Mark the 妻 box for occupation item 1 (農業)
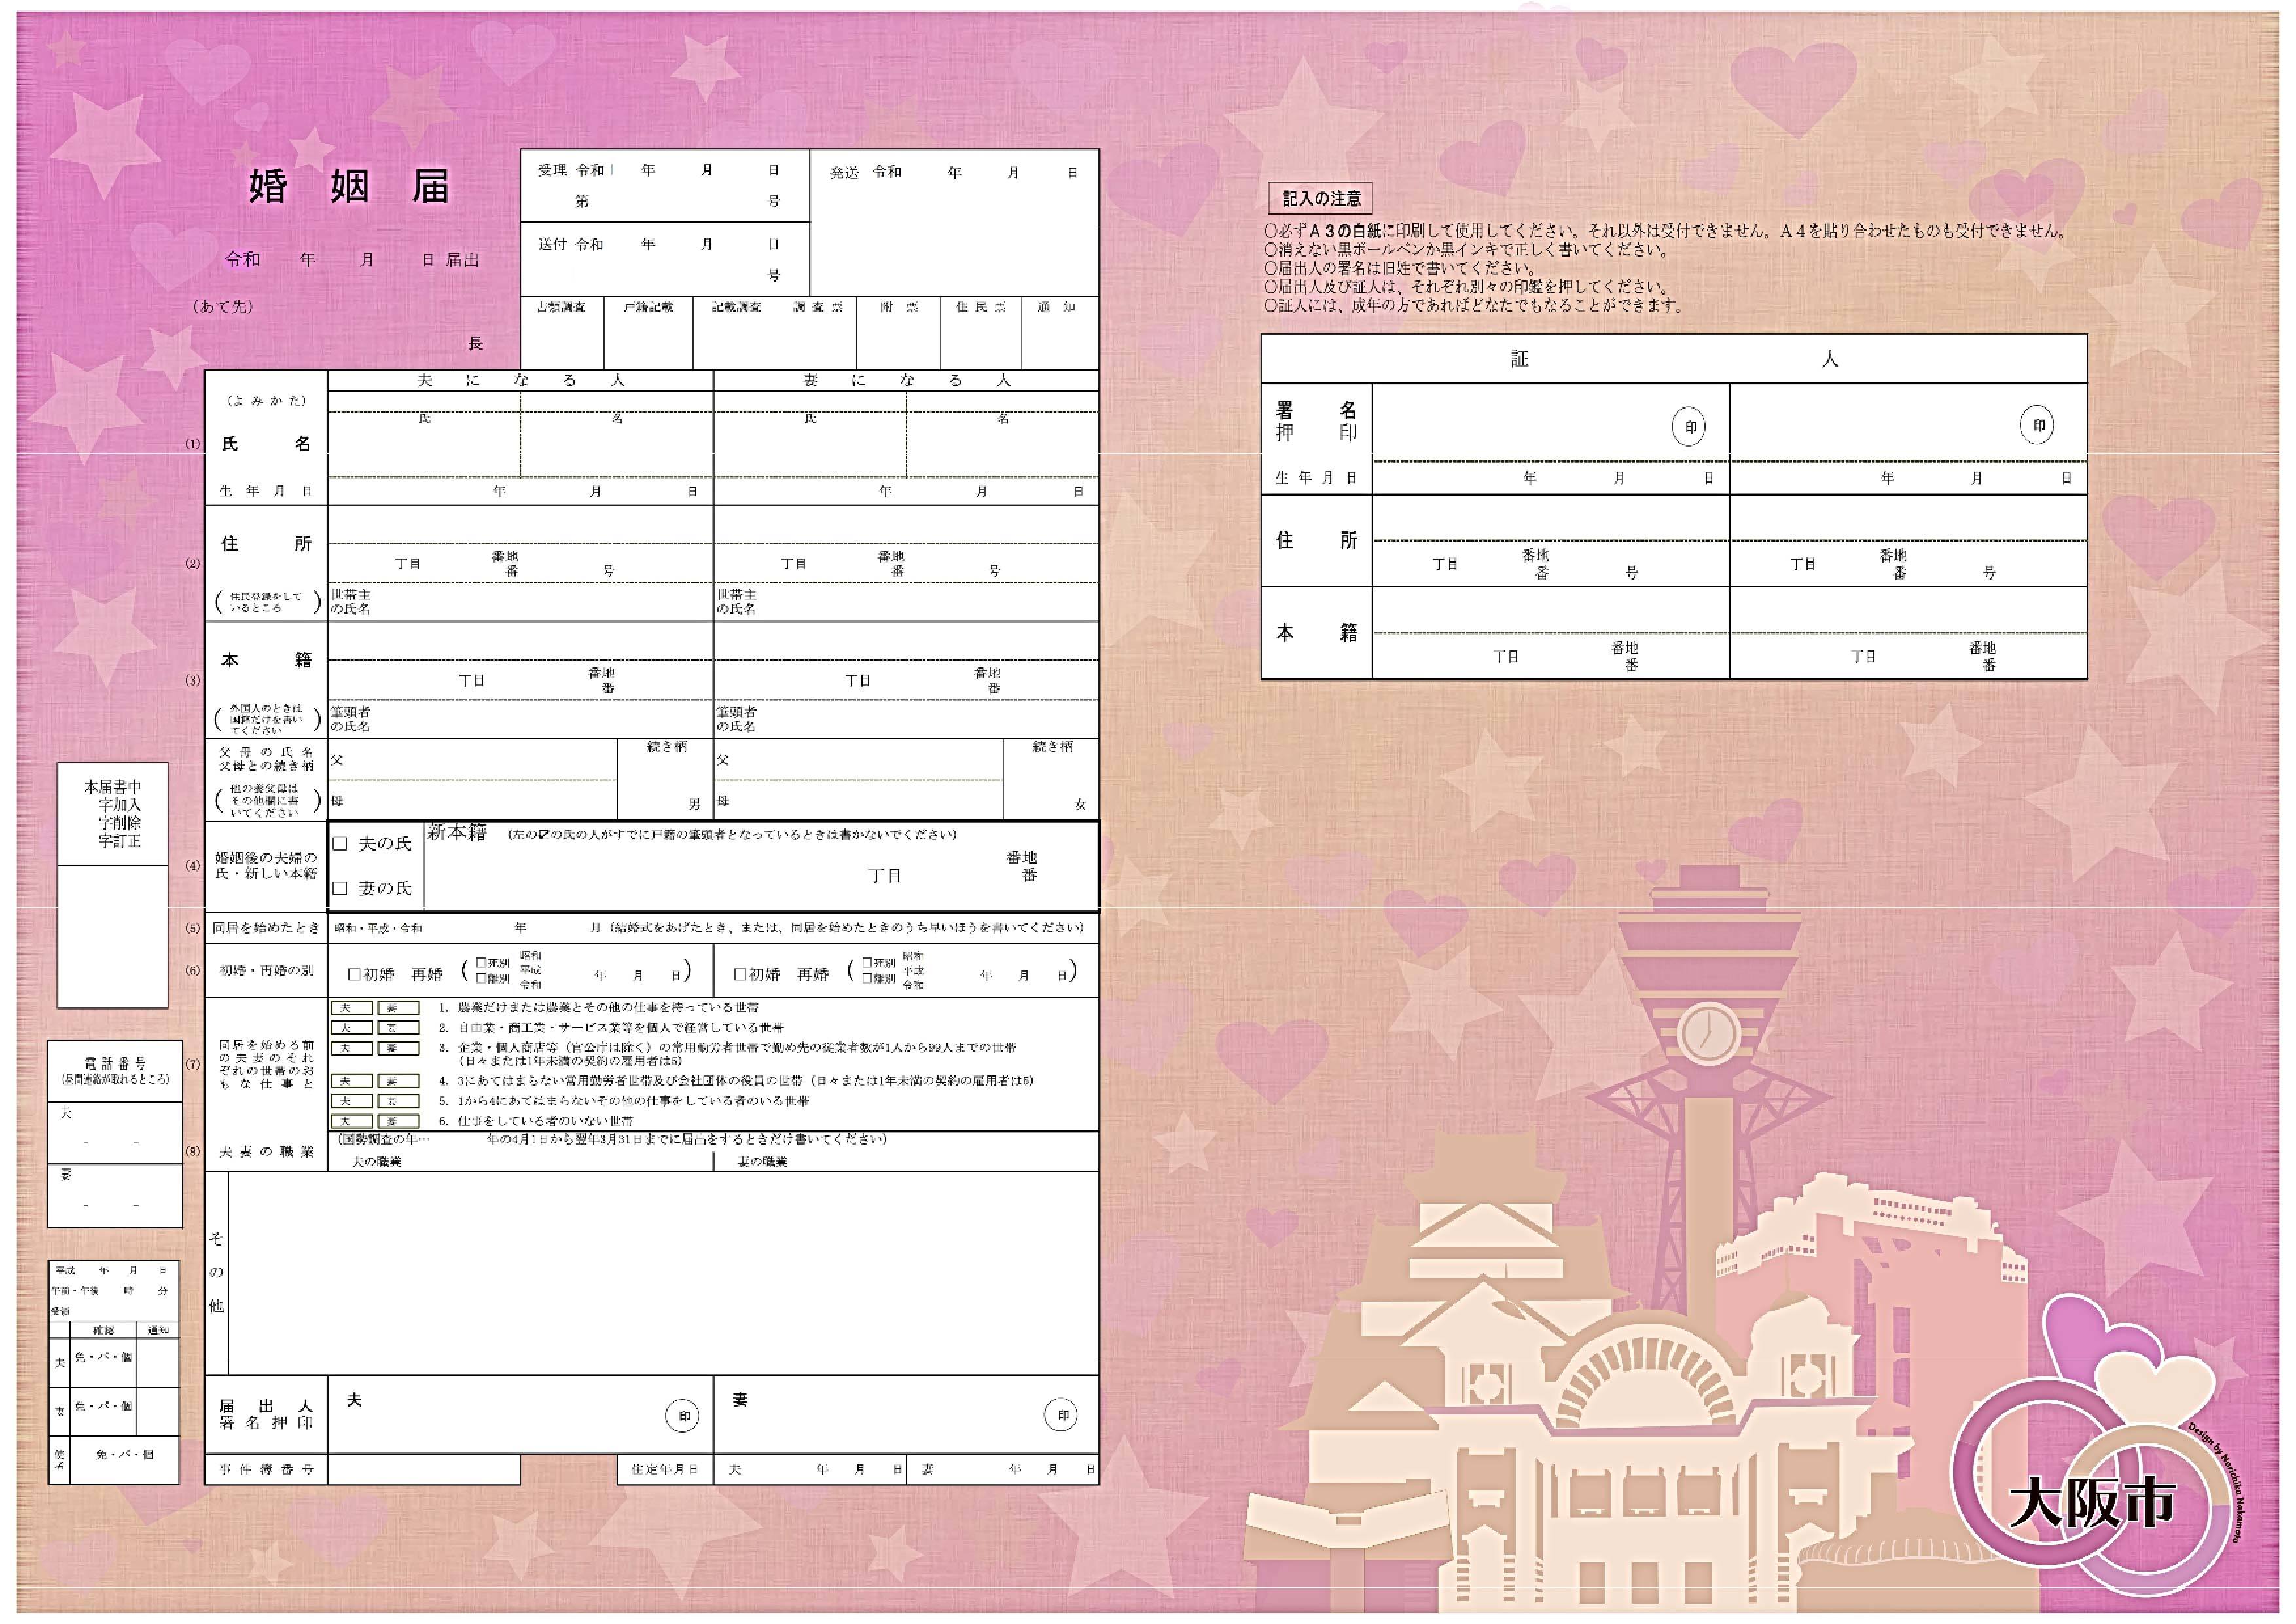The image size is (2296, 1624). (398, 1008)
